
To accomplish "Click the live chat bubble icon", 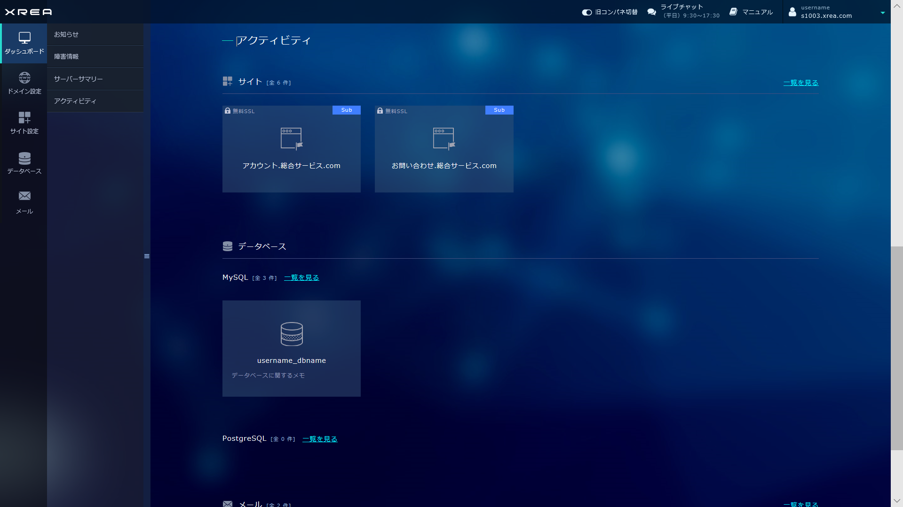I will click(651, 12).
